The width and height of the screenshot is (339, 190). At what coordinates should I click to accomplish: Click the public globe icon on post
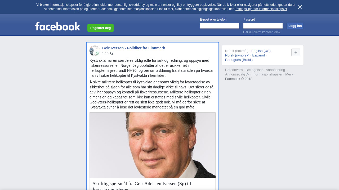coord(112,53)
